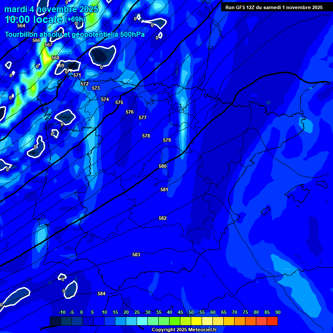Screen dimensions: 333x333
Task: Click the 580 contour value on the map
Action: [x=163, y=166]
